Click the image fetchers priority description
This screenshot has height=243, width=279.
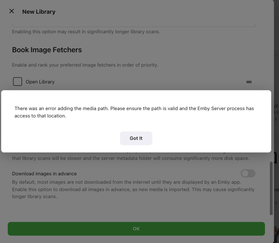(85, 65)
